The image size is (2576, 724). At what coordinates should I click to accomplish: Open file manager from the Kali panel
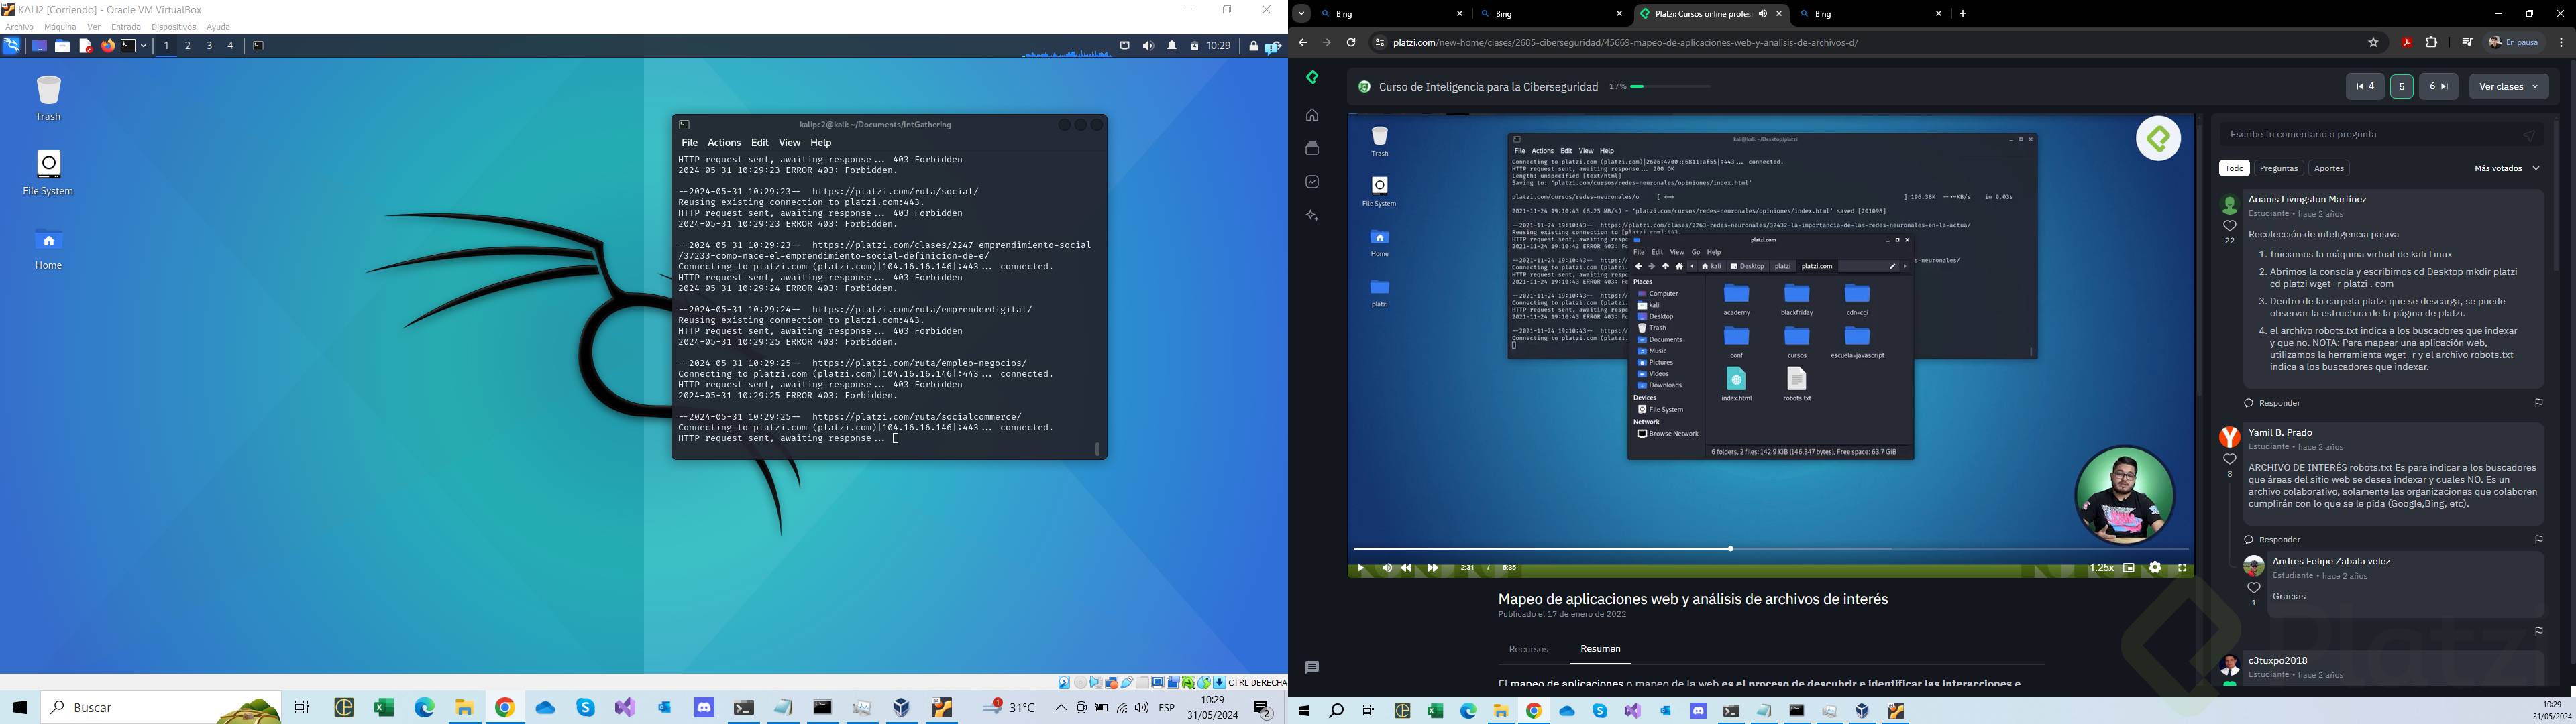[x=62, y=45]
